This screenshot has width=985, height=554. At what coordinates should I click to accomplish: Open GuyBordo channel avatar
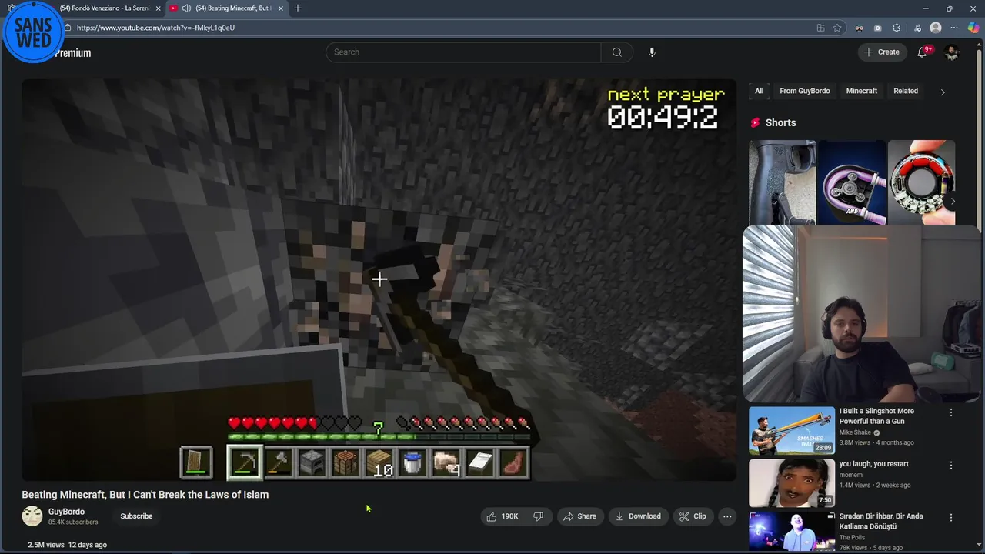[x=32, y=516]
